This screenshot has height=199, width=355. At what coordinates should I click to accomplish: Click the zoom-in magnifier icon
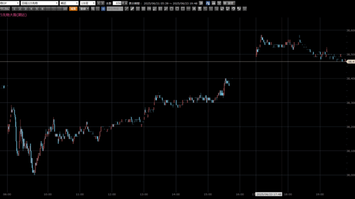[93, 9]
